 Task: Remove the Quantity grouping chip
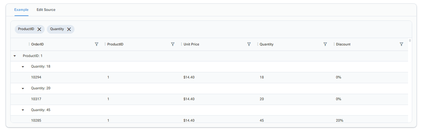click(69, 29)
